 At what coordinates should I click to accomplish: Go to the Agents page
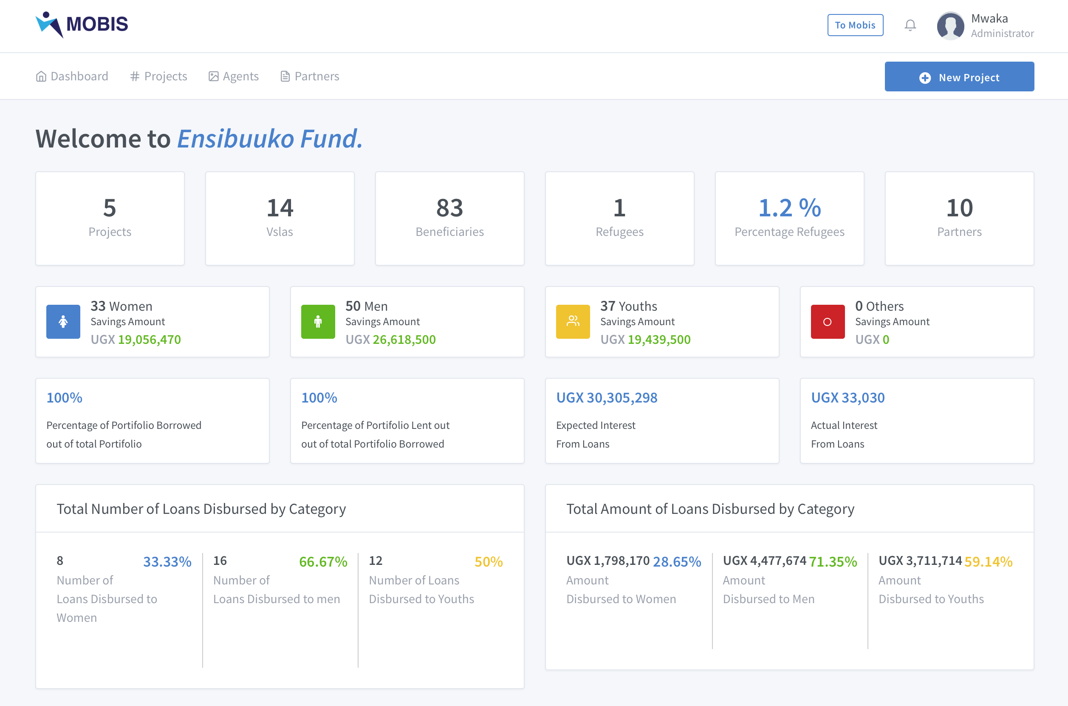pos(234,77)
